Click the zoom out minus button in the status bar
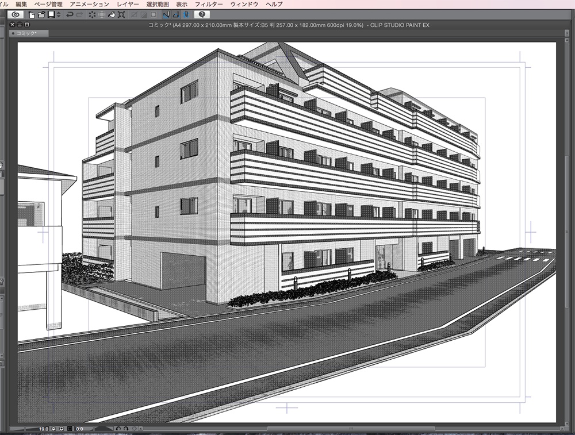The height and width of the screenshot is (435, 575). point(53,428)
